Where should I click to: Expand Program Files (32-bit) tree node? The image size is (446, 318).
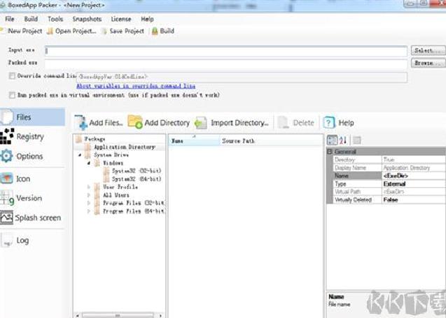tap(89, 203)
